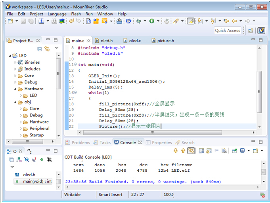270x203 pixels.
Task: Click Collapse All in Project Explorer
Action: (x=40, y=49)
